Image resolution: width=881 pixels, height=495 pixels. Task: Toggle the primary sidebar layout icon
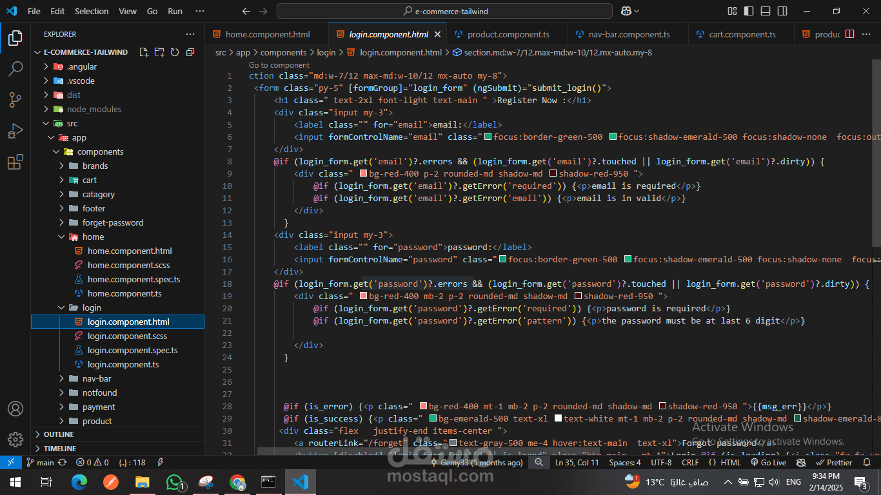coord(749,11)
